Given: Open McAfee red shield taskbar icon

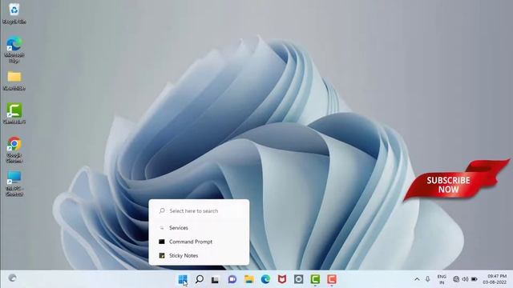Looking at the screenshot, I should pos(282,279).
